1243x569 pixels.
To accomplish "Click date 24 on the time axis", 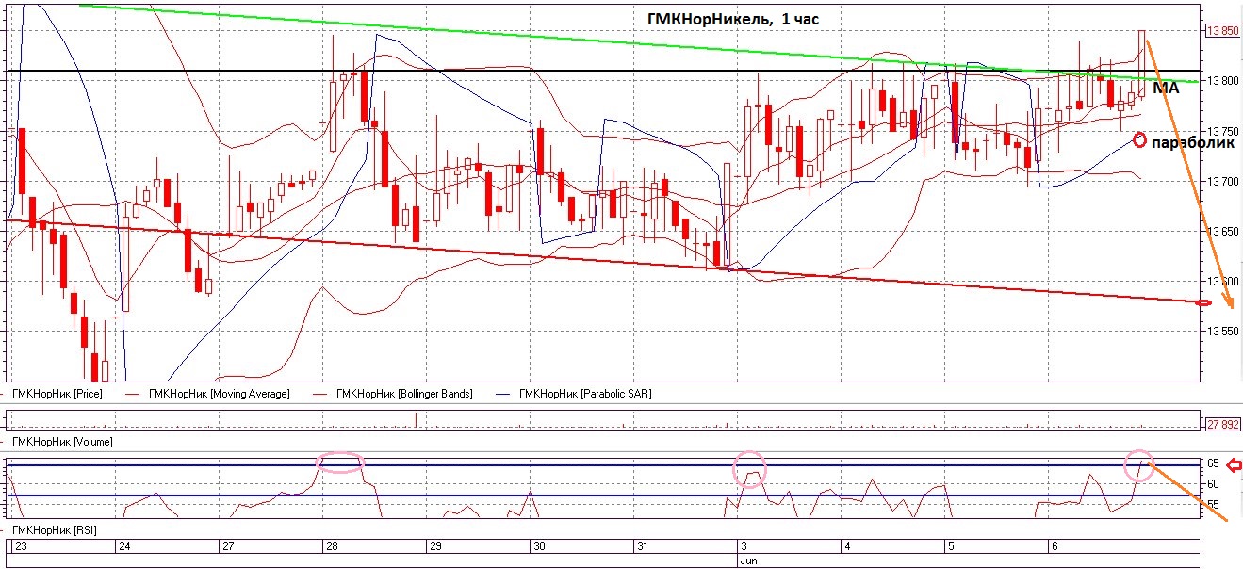I will click(123, 546).
